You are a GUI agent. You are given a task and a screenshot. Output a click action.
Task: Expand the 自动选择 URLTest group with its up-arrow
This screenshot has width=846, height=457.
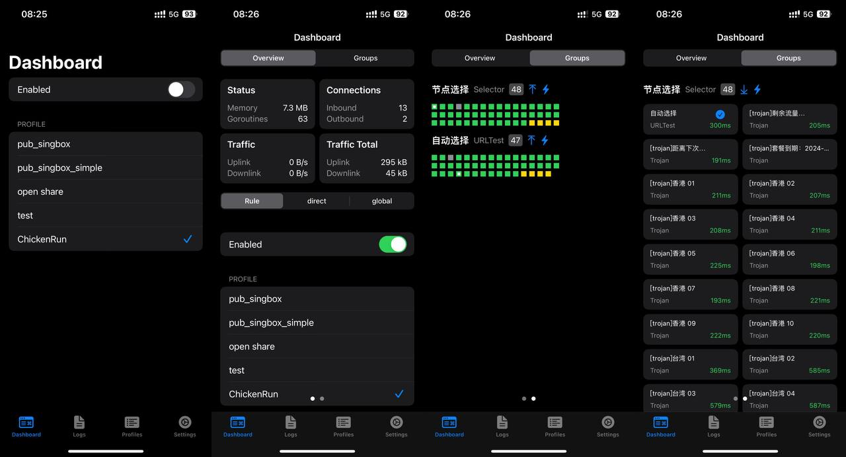pyautogui.click(x=531, y=140)
